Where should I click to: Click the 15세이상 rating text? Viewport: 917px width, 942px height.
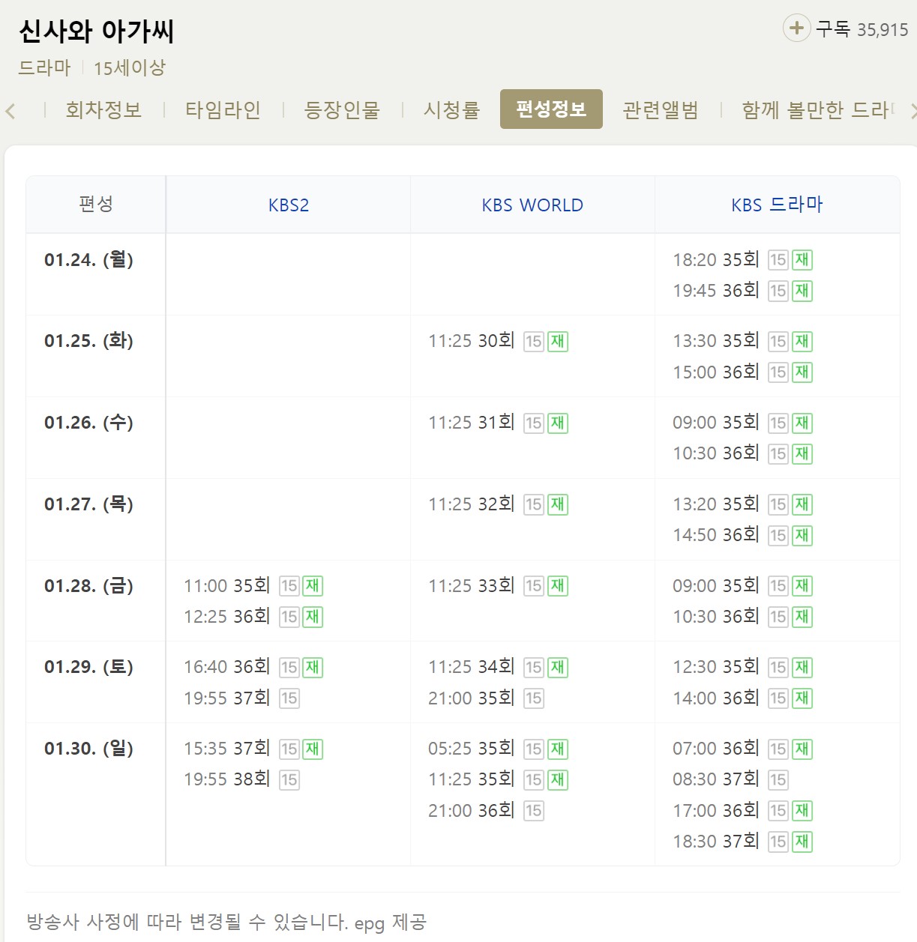point(130,68)
